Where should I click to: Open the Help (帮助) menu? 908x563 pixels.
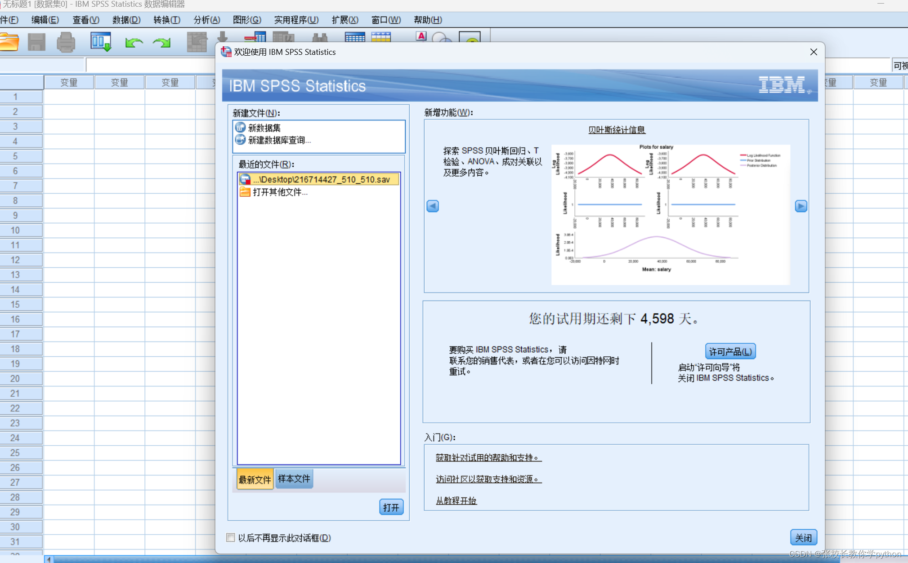(428, 20)
